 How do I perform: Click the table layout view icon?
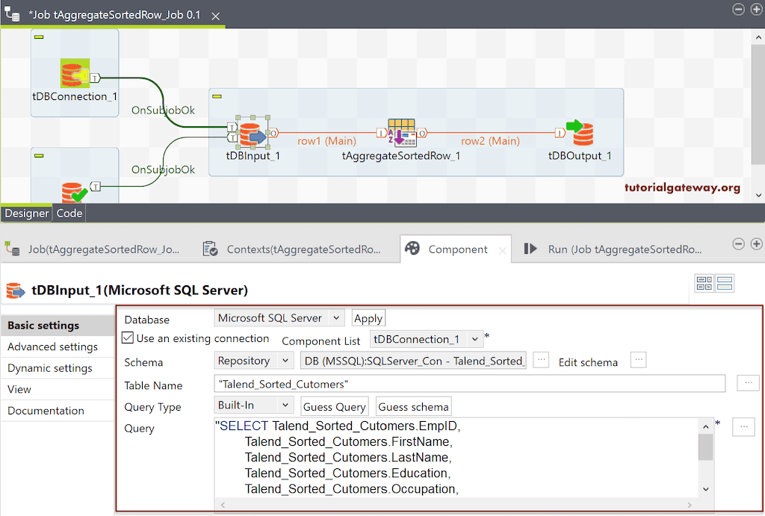[704, 283]
